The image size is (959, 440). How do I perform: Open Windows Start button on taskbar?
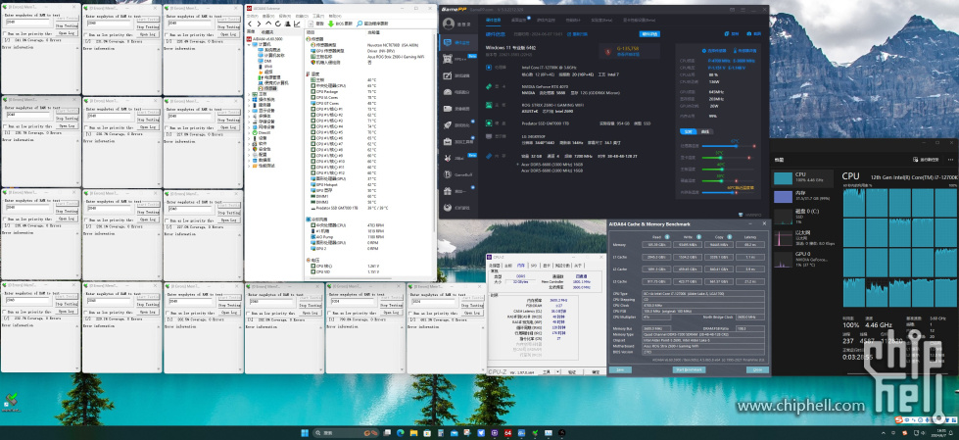(305, 433)
